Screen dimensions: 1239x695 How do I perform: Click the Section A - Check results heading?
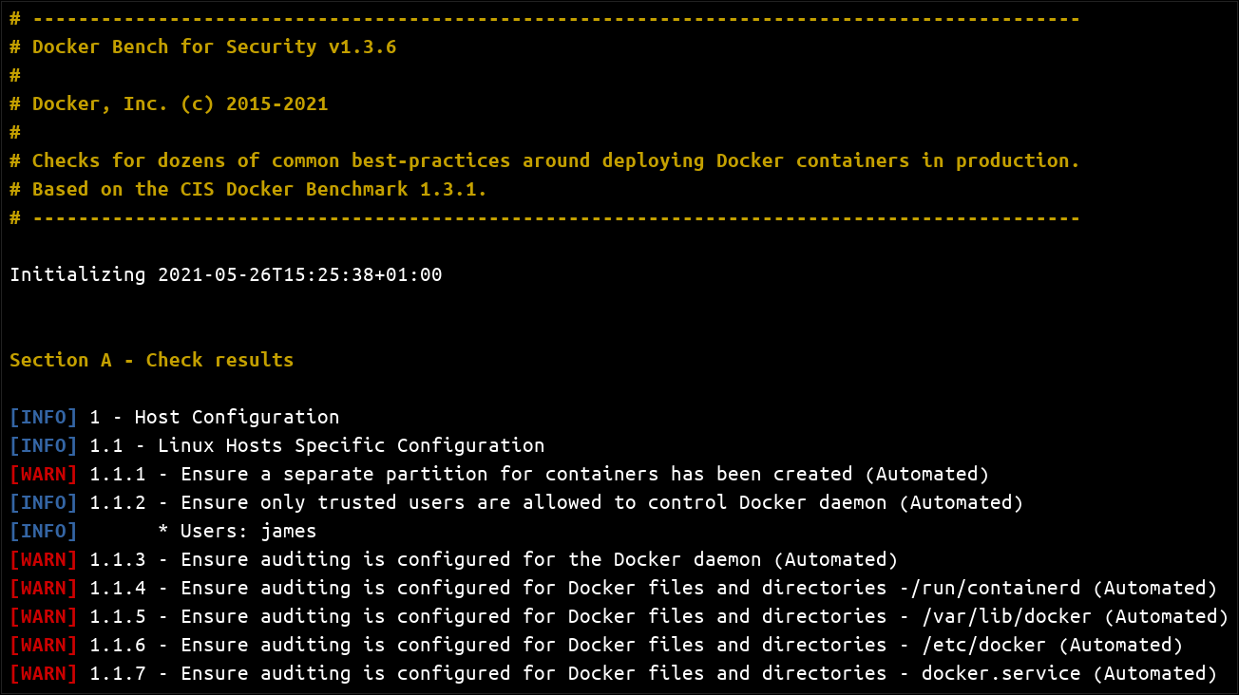152,360
